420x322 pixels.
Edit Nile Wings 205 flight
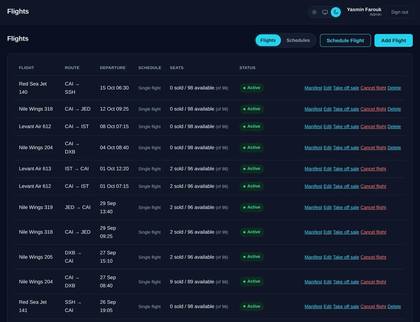pyautogui.click(x=327, y=257)
